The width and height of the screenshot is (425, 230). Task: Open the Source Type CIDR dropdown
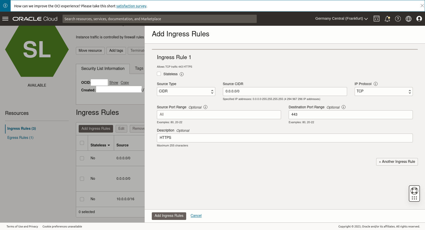[x=186, y=91]
